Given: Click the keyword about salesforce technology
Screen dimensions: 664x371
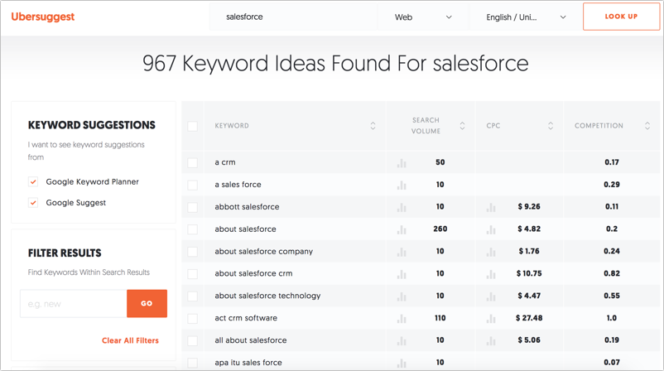Looking at the screenshot, I should tap(267, 296).
